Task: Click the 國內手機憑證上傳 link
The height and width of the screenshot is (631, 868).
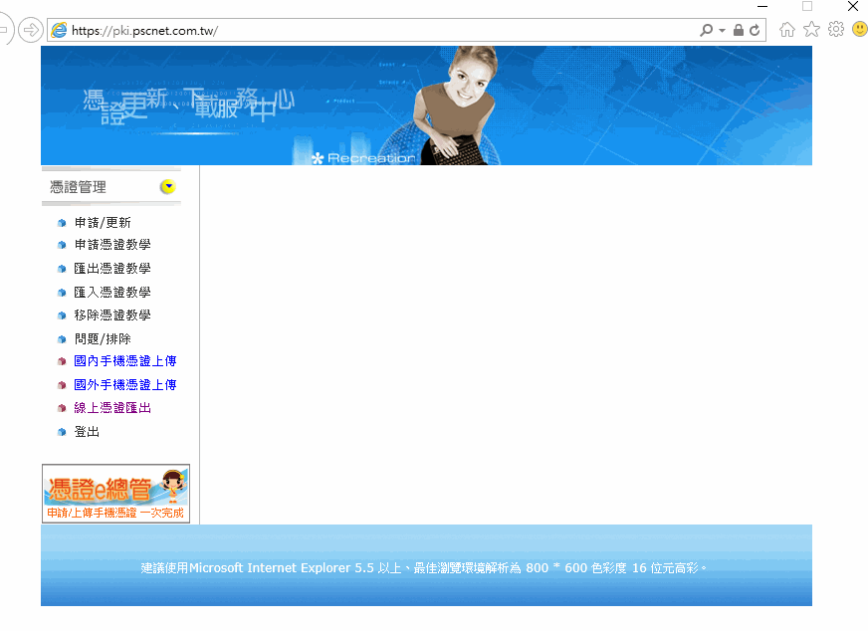Action: [125, 361]
